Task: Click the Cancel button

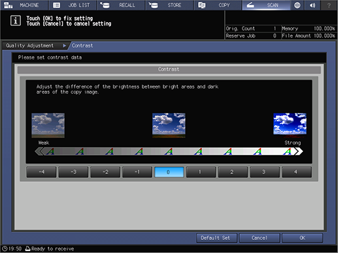Action: tap(260, 238)
